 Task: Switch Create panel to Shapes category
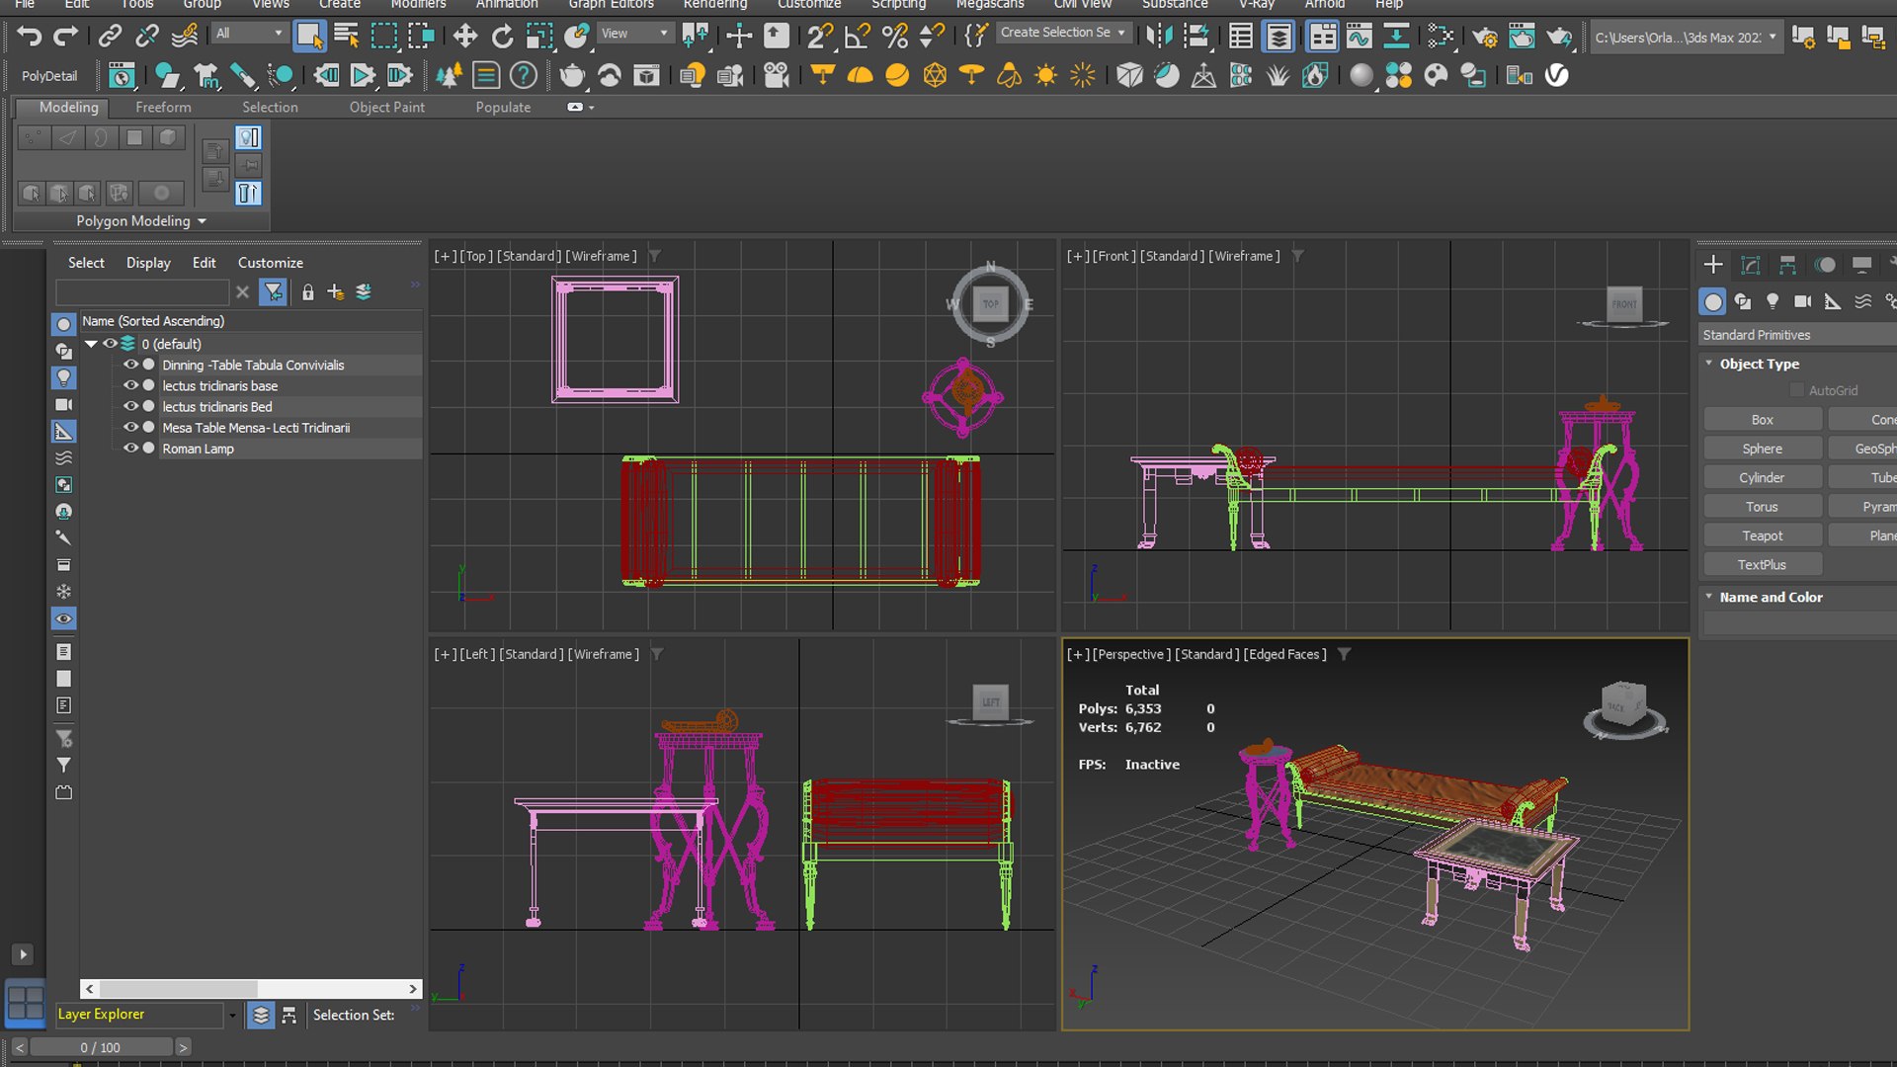(x=1743, y=301)
